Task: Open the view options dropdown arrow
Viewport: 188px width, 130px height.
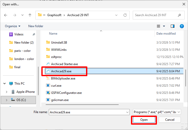Action: [x=164, y=26]
